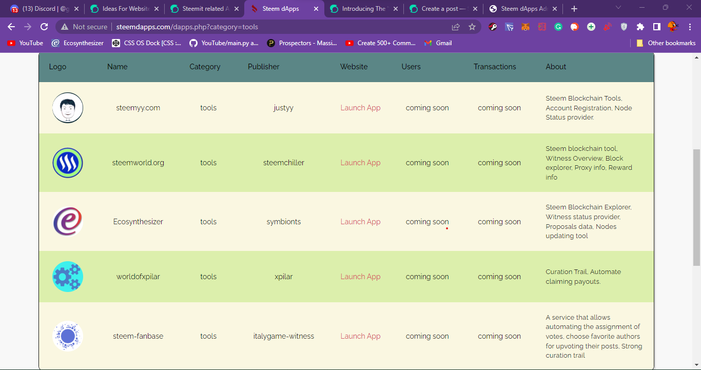Viewport: 701px width, 370px height.
Task: Click the publisher name justyy
Action: click(284, 108)
